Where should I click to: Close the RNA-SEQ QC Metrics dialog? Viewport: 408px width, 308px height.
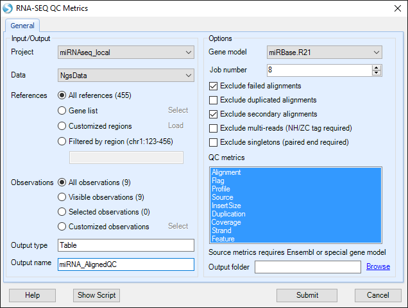(397, 8)
